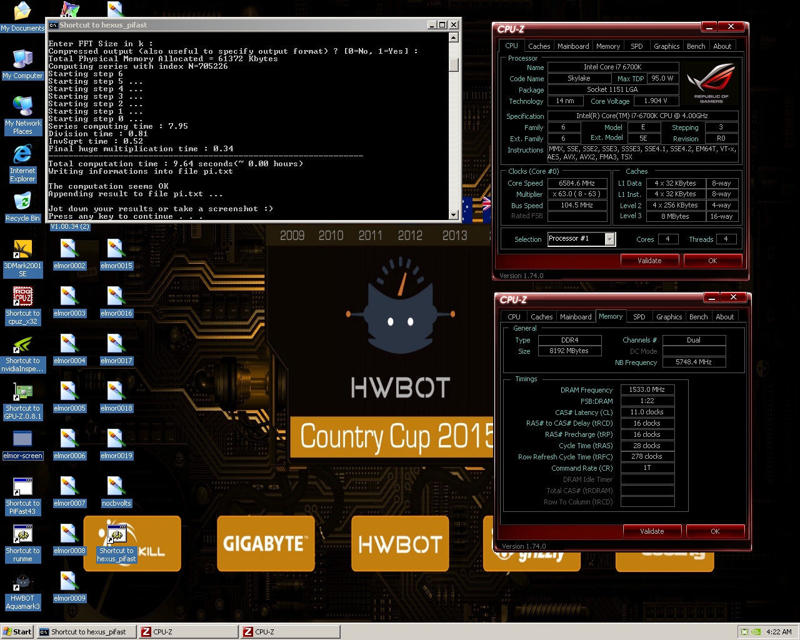Activate hexus_pifast taskbar button
Viewport: 800px width, 640px height.
point(86,632)
